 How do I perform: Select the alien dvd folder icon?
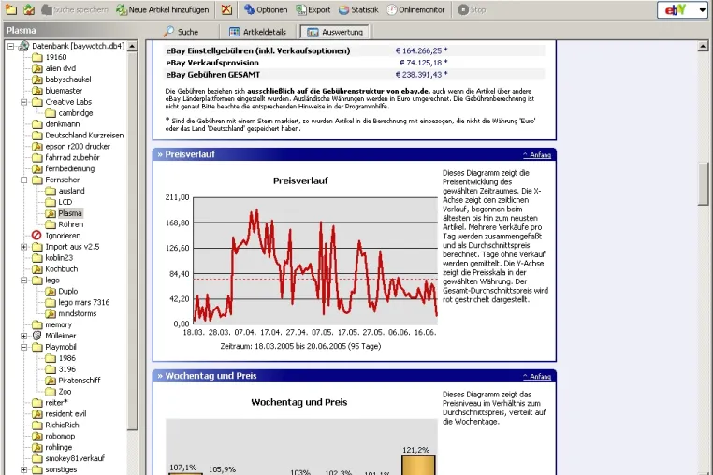coord(37,68)
